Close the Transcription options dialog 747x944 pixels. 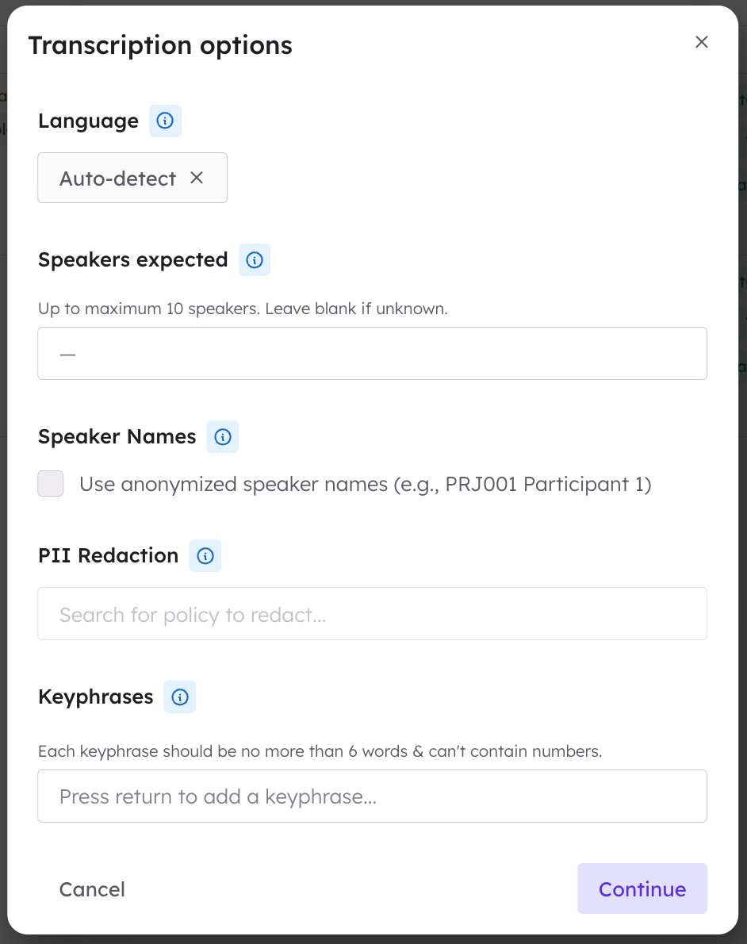coord(701,42)
